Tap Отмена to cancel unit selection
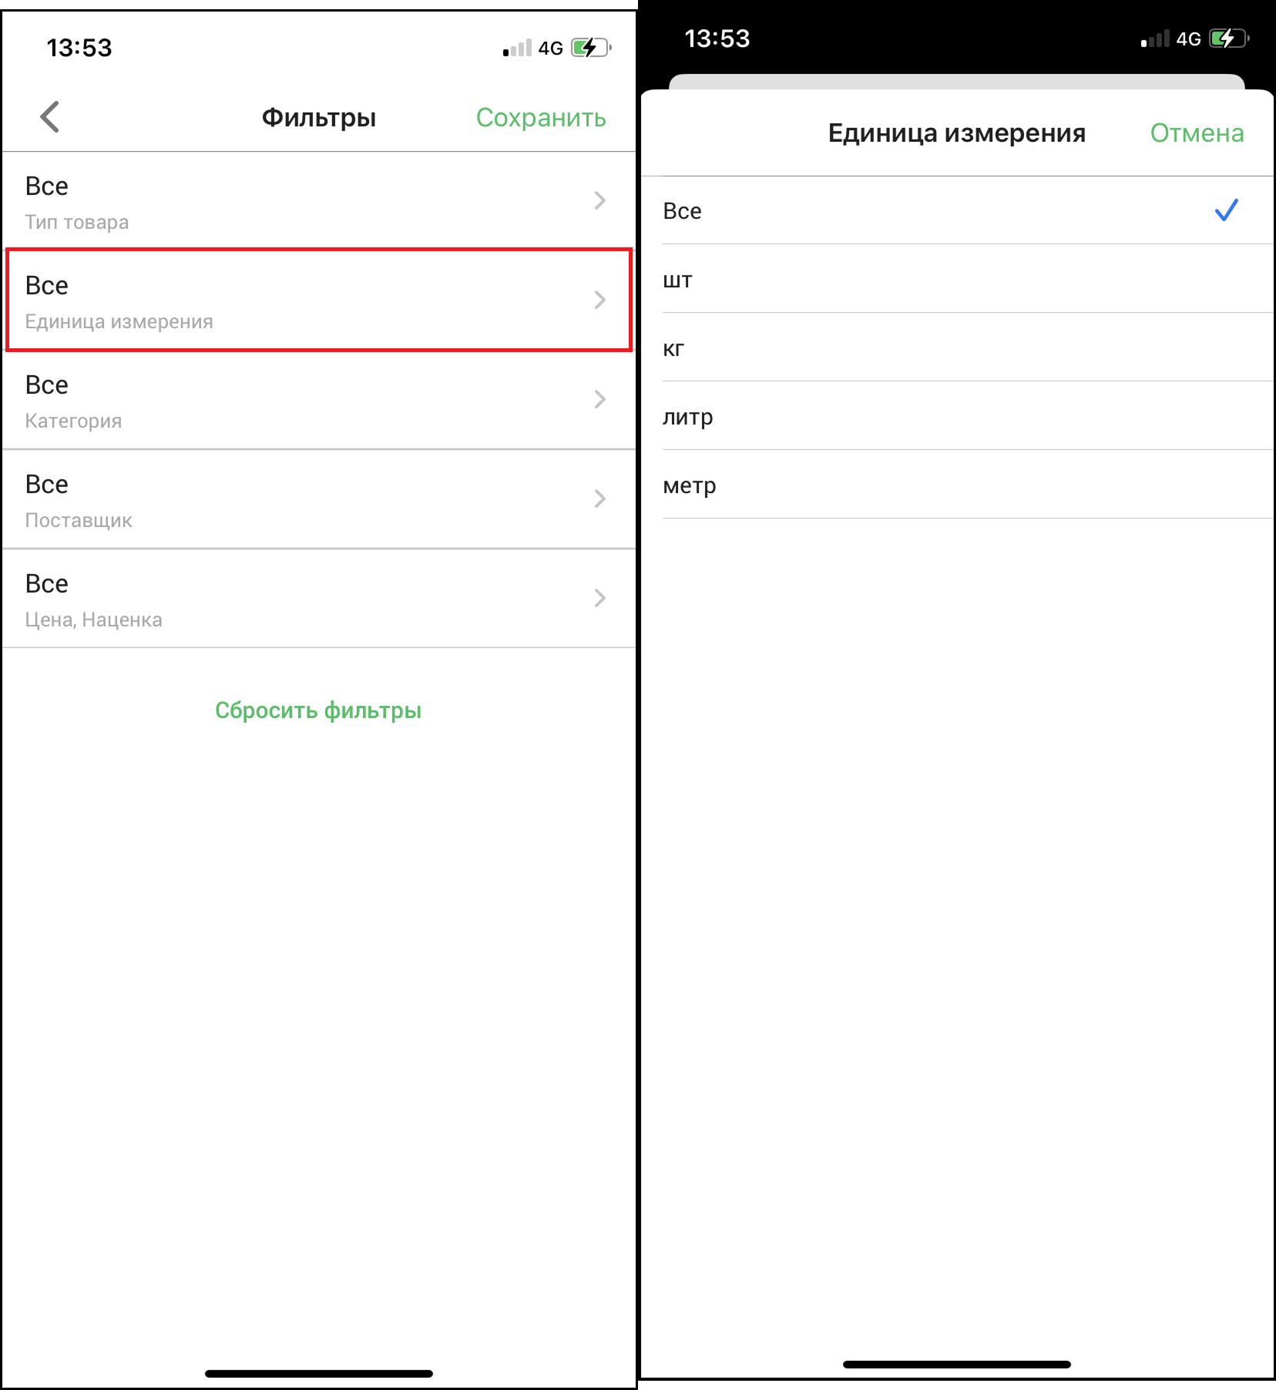The width and height of the screenshot is (1276, 1390). pyautogui.click(x=1197, y=133)
